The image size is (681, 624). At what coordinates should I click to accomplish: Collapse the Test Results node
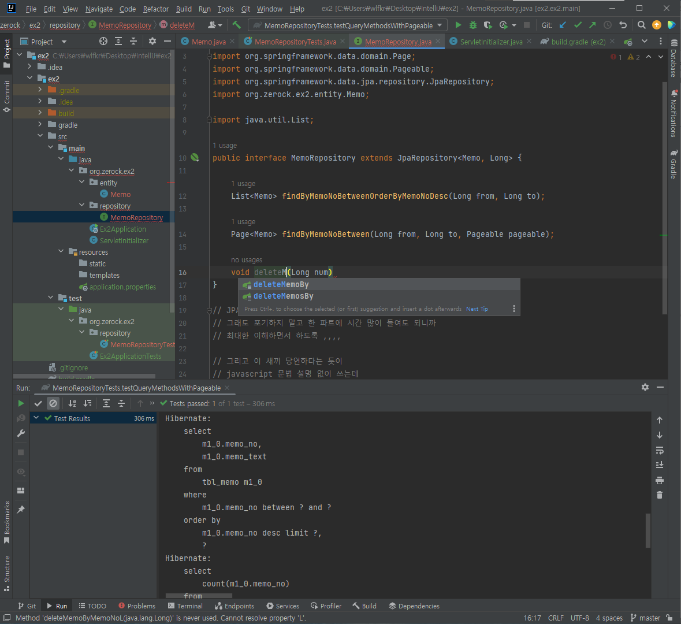click(36, 418)
